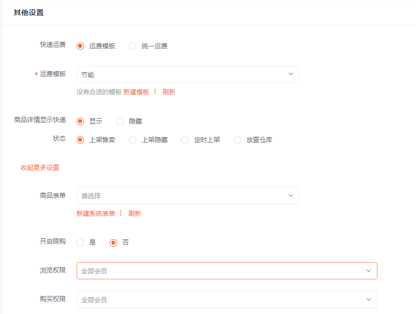Select the 定时上架 status option

[x=185, y=140]
